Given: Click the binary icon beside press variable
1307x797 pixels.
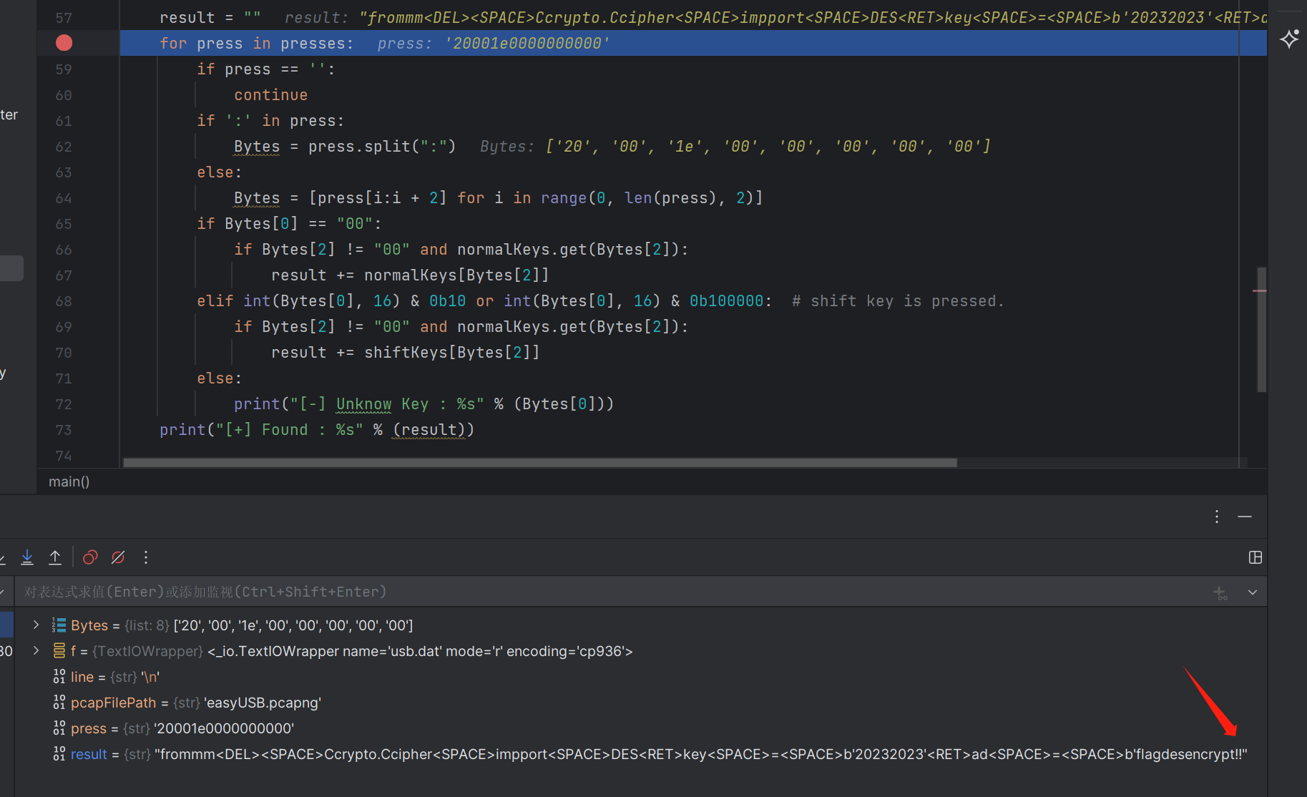Looking at the screenshot, I should click(59, 728).
